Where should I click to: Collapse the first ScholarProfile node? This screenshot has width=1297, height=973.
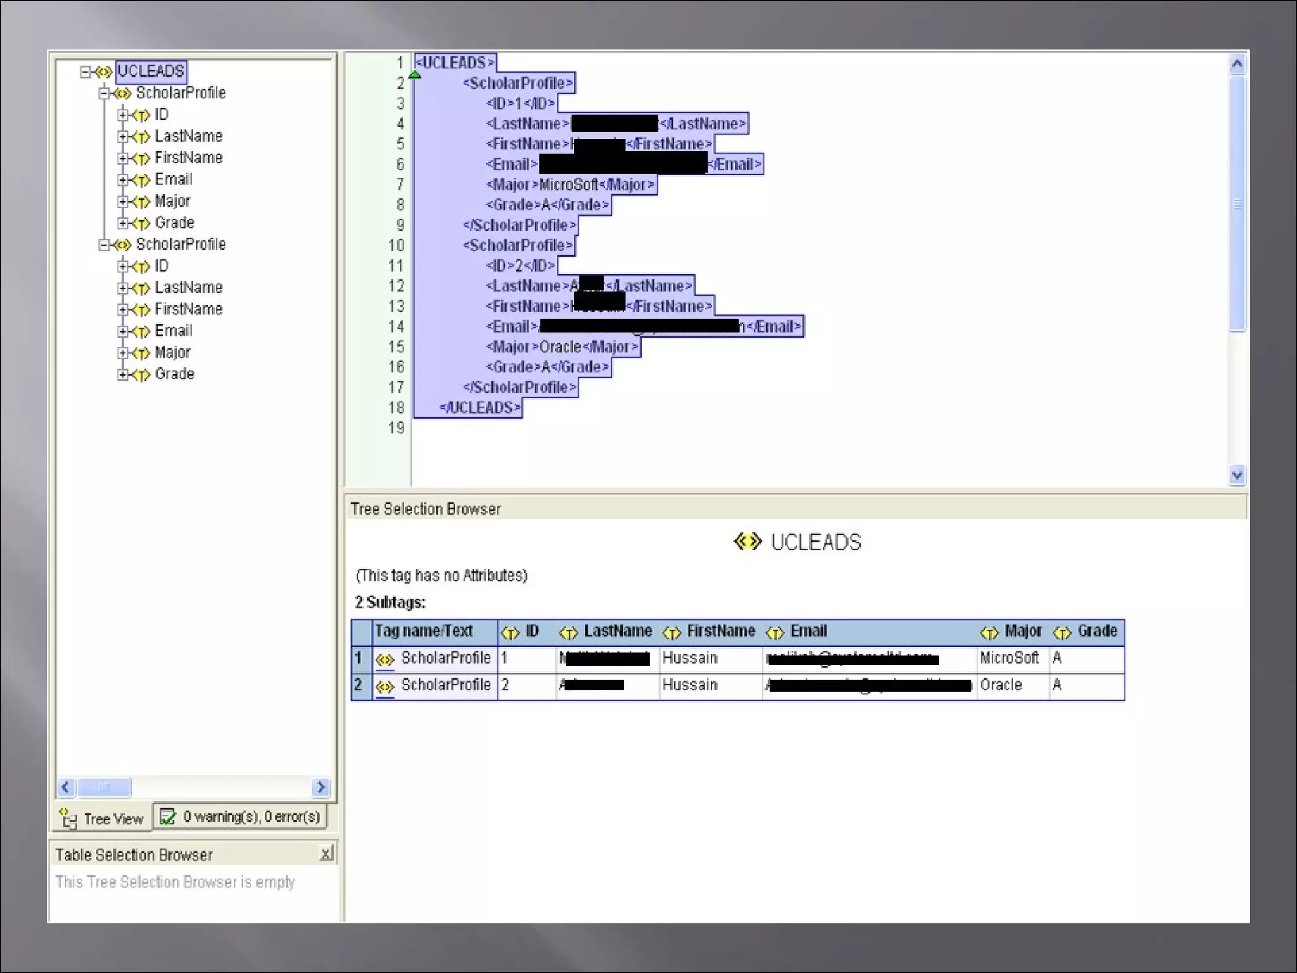tap(104, 94)
